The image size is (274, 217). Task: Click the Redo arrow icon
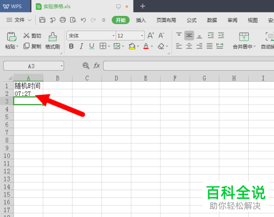[x=93, y=20]
